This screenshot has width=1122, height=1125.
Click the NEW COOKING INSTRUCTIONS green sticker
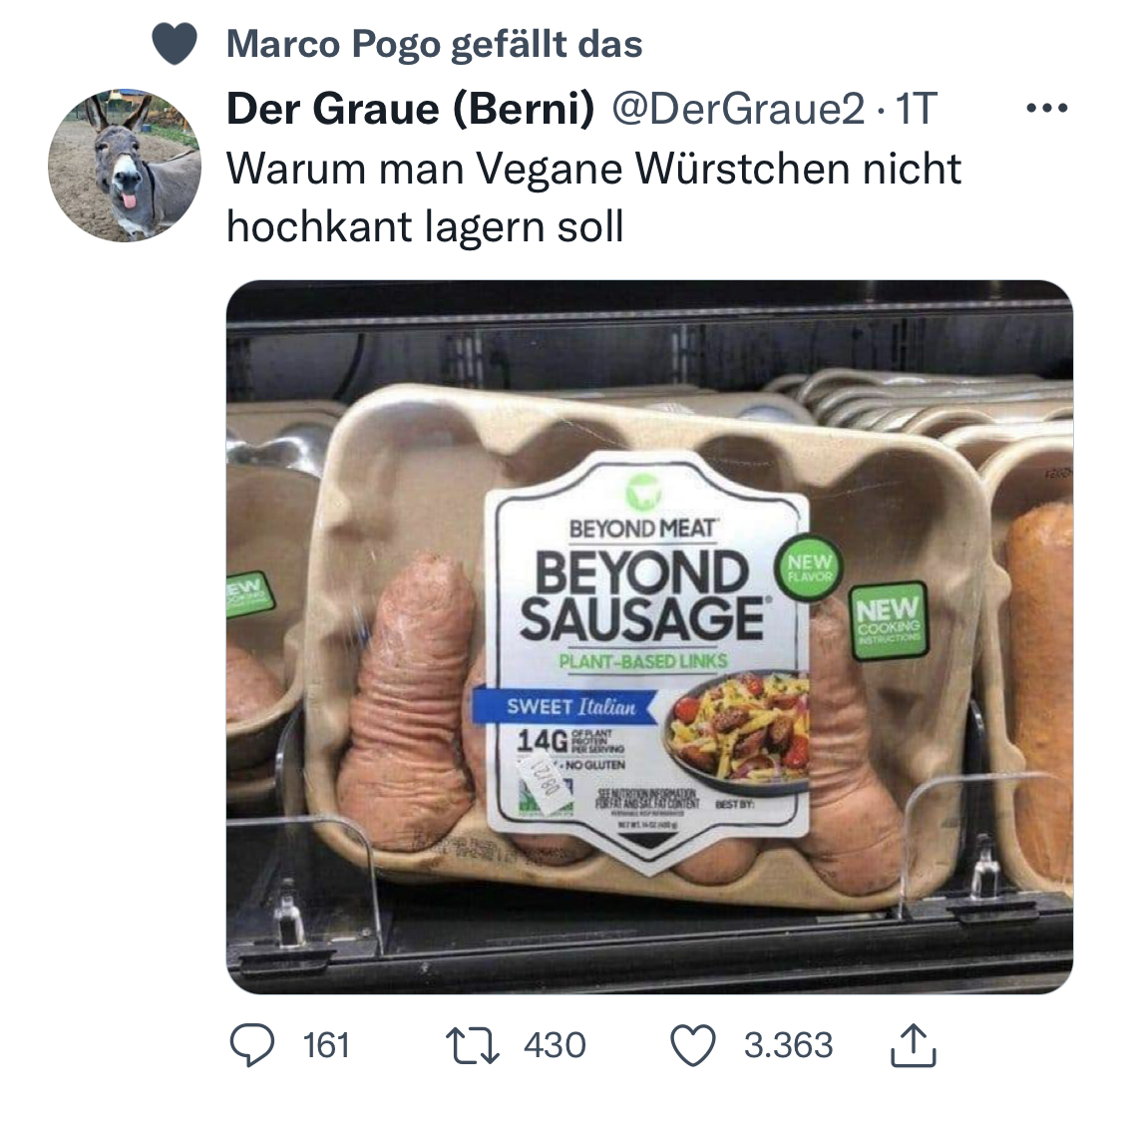click(887, 615)
